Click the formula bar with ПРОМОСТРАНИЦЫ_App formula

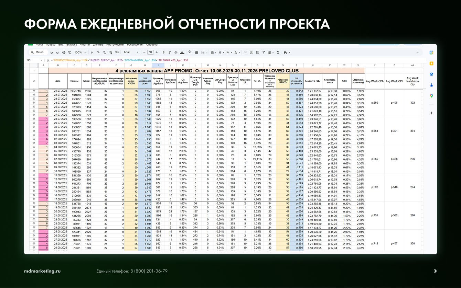(119, 60)
